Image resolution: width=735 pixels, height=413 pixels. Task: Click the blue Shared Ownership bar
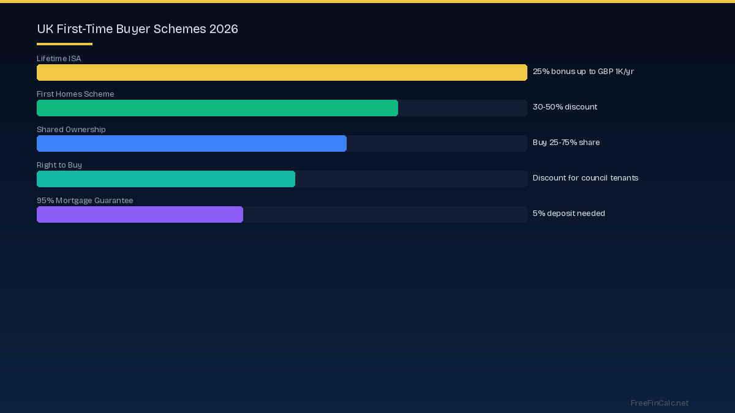coord(192,143)
